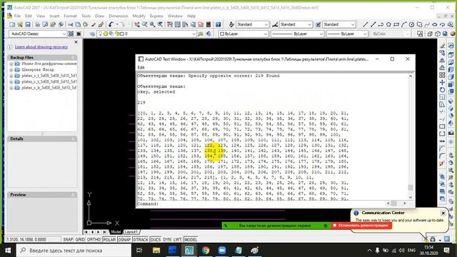Toggle SNAP mode in status bar
Image resolution: width=457 pixels, height=257 pixels.
(x=68, y=240)
